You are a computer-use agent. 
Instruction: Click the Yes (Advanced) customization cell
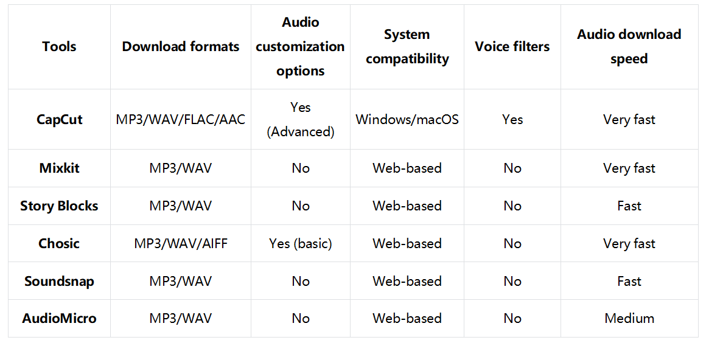pyautogui.click(x=300, y=119)
